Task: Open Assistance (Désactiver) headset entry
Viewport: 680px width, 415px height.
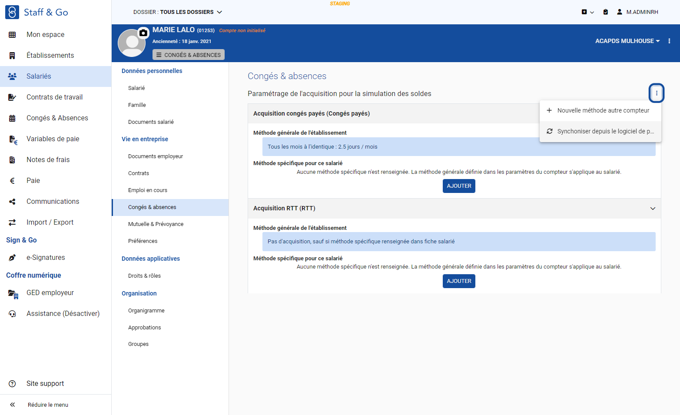Action: pyautogui.click(x=56, y=314)
